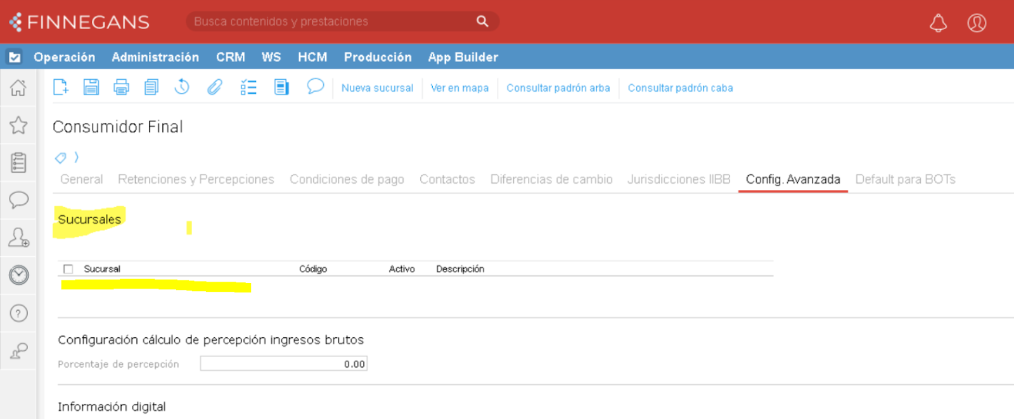The image size is (1014, 419).
Task: Toggle the Sucursal header checkbox
Action: [68, 269]
